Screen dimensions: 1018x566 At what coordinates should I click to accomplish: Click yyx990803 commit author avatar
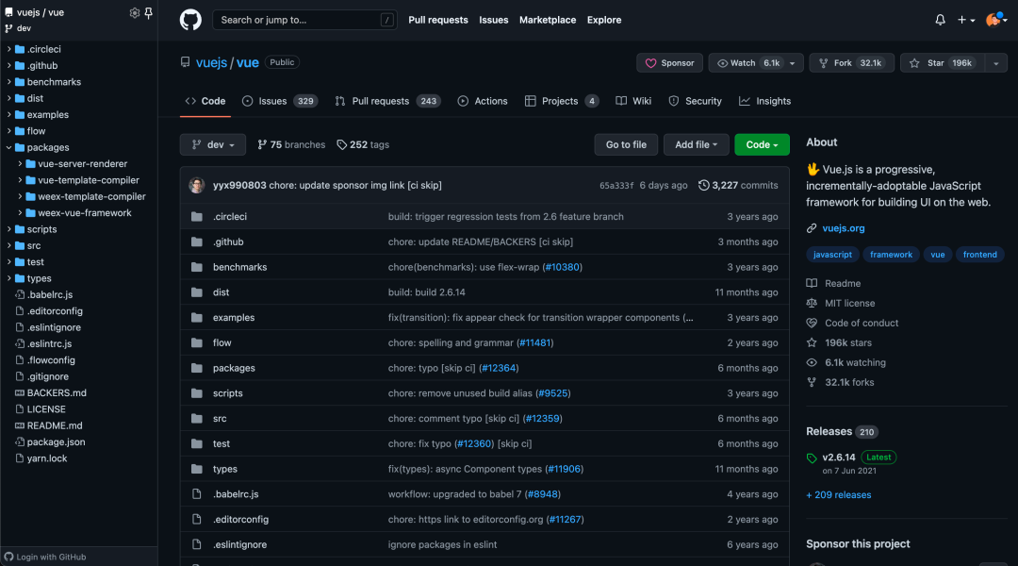click(x=197, y=185)
